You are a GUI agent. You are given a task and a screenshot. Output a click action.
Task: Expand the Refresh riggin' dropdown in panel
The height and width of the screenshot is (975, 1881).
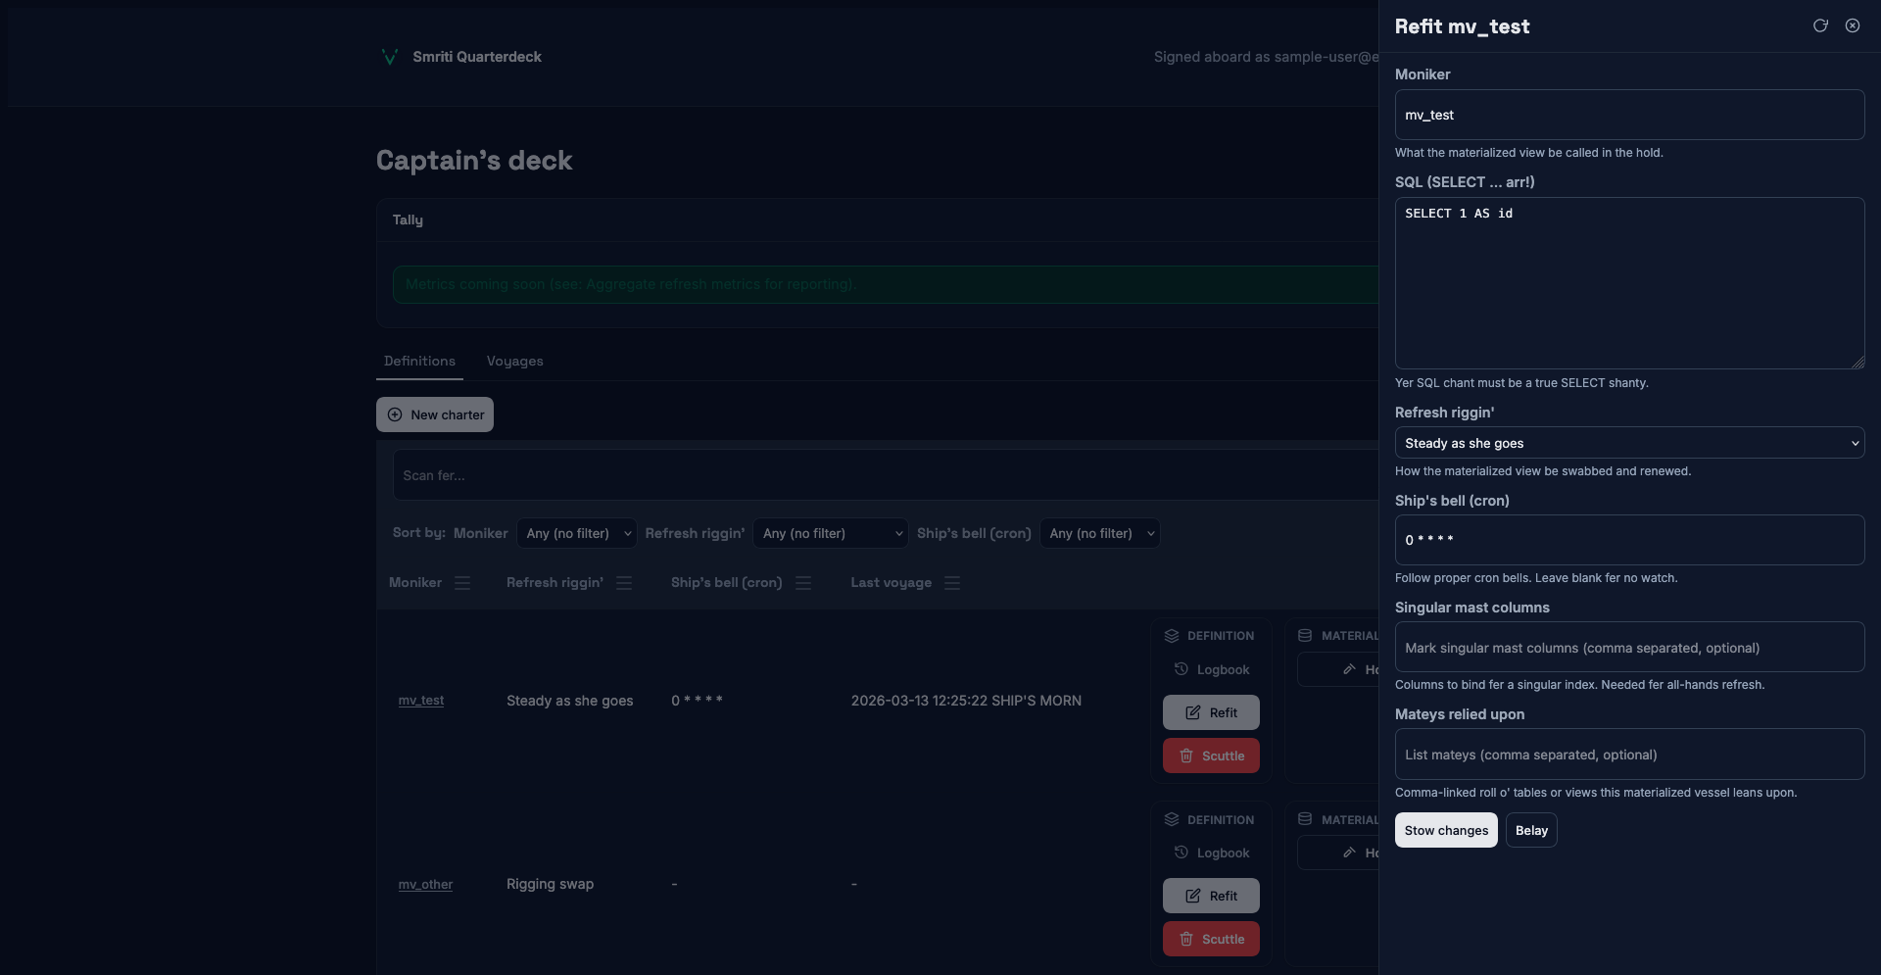tap(1628, 443)
